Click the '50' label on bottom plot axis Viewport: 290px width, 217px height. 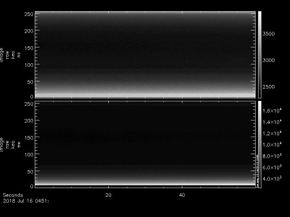coord(30,171)
